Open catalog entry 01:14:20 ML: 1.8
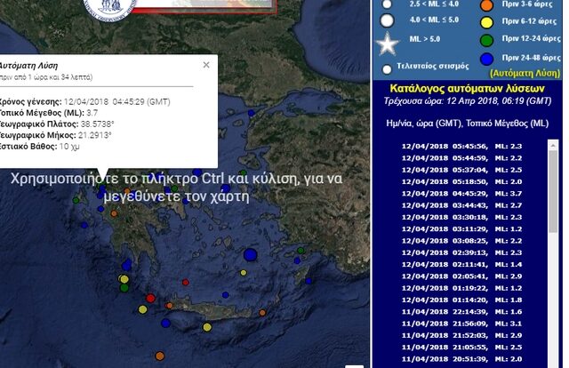569x368 pixels. 461,300
